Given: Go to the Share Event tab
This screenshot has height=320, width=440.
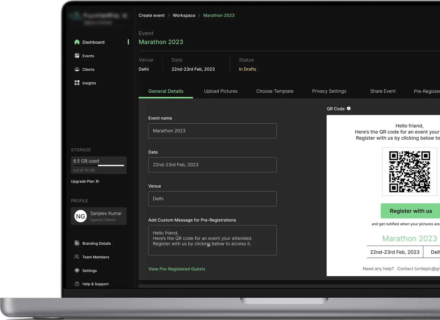Looking at the screenshot, I should (383, 91).
